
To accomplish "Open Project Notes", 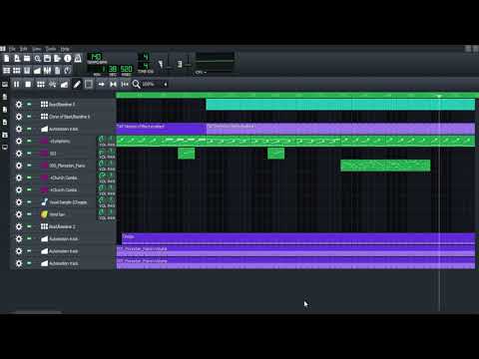I will pos(57,71).
